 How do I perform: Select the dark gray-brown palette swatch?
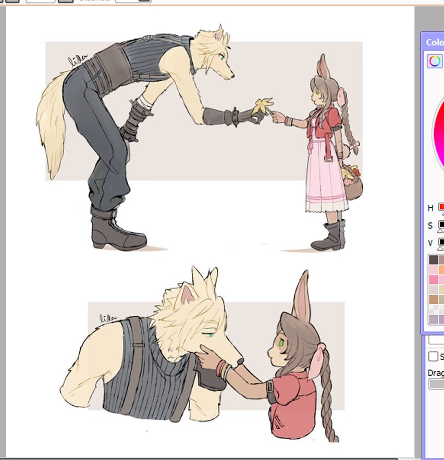pos(434,259)
